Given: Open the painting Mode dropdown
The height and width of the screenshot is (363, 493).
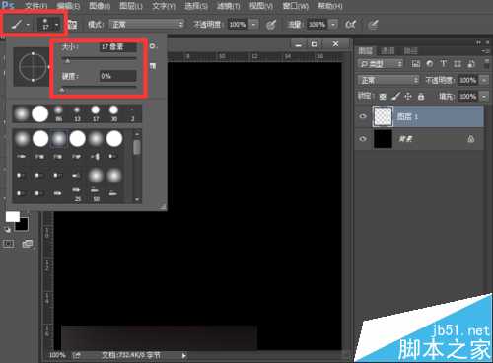Looking at the screenshot, I should [x=147, y=25].
